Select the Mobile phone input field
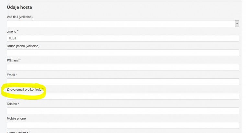The image size is (246, 133). [123, 126]
